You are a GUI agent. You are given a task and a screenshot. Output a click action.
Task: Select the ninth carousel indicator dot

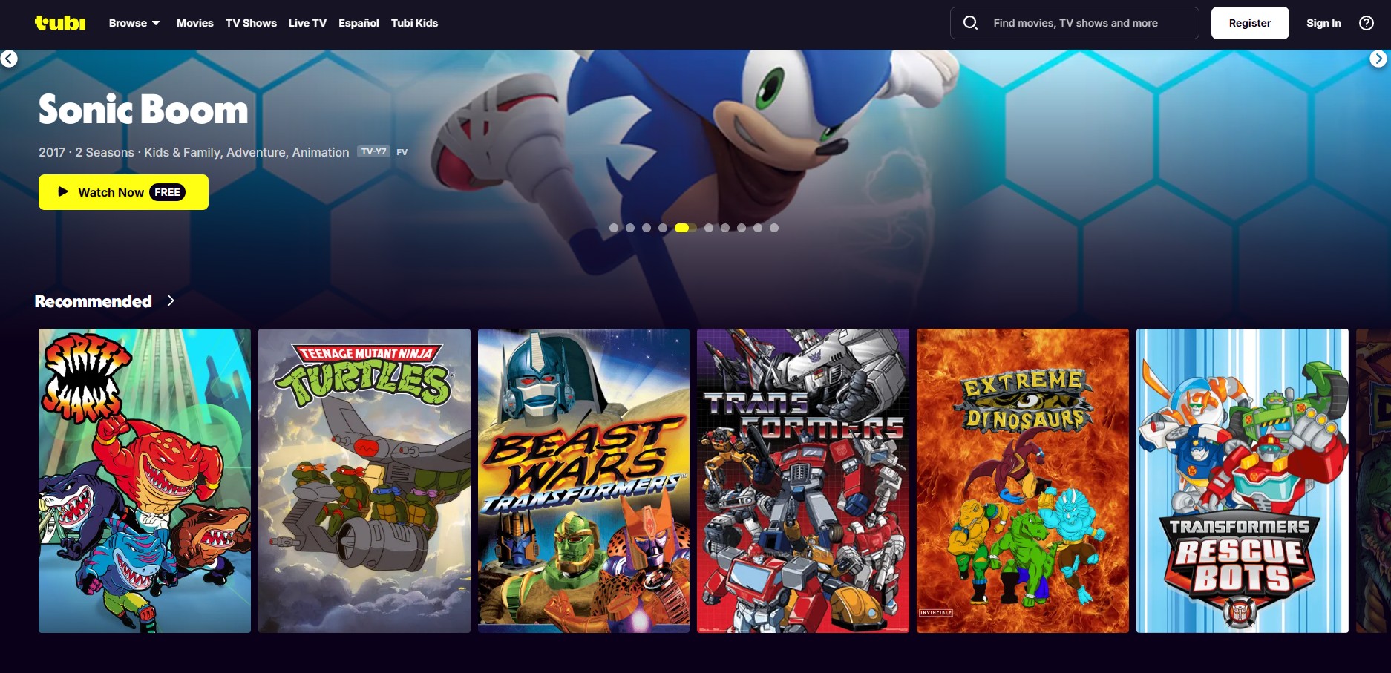point(758,228)
